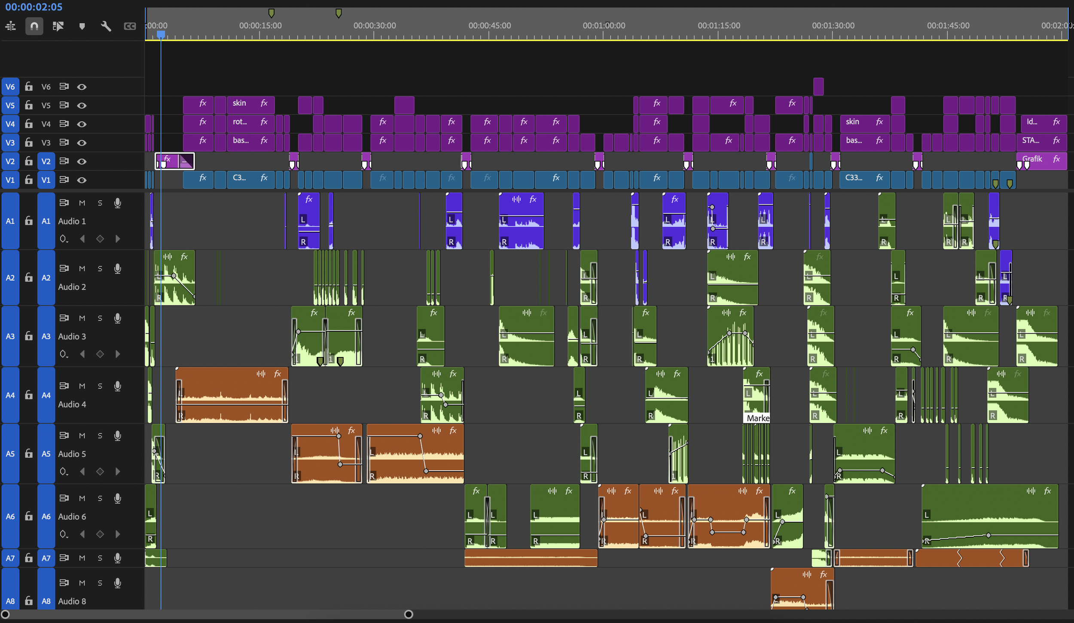Viewport: 1074px width, 623px height.
Task: Add a keyframe with the diamond icon on Audio 3
Action: click(101, 354)
